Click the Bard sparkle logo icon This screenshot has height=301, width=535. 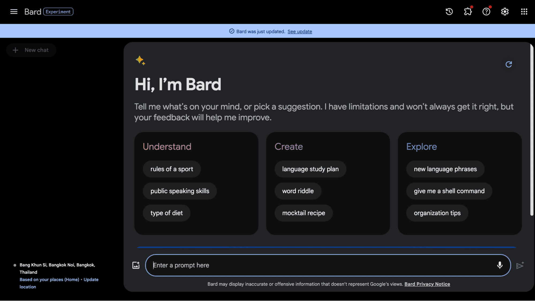[141, 61]
